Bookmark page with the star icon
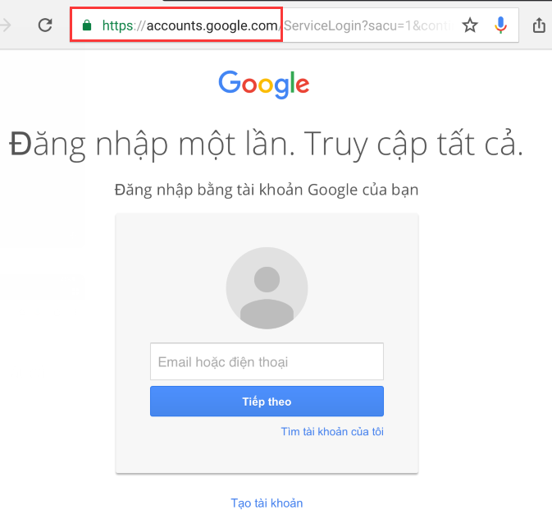 (470, 25)
